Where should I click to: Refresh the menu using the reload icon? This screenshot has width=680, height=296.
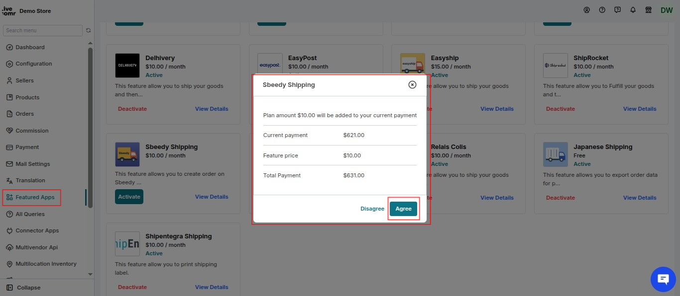[89, 30]
